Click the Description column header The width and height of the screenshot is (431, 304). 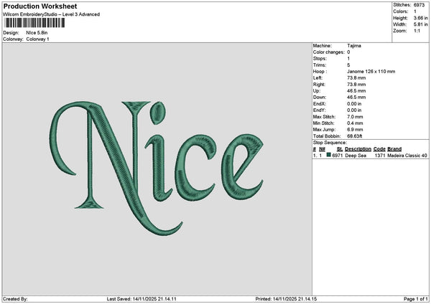(x=358, y=149)
